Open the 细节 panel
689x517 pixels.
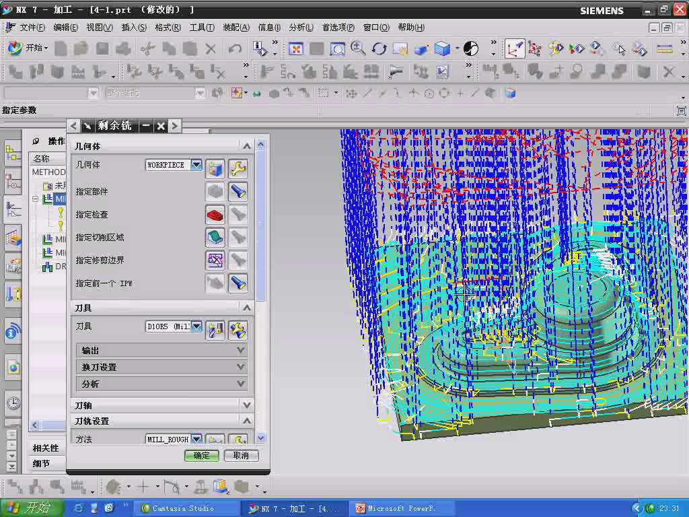[41, 463]
